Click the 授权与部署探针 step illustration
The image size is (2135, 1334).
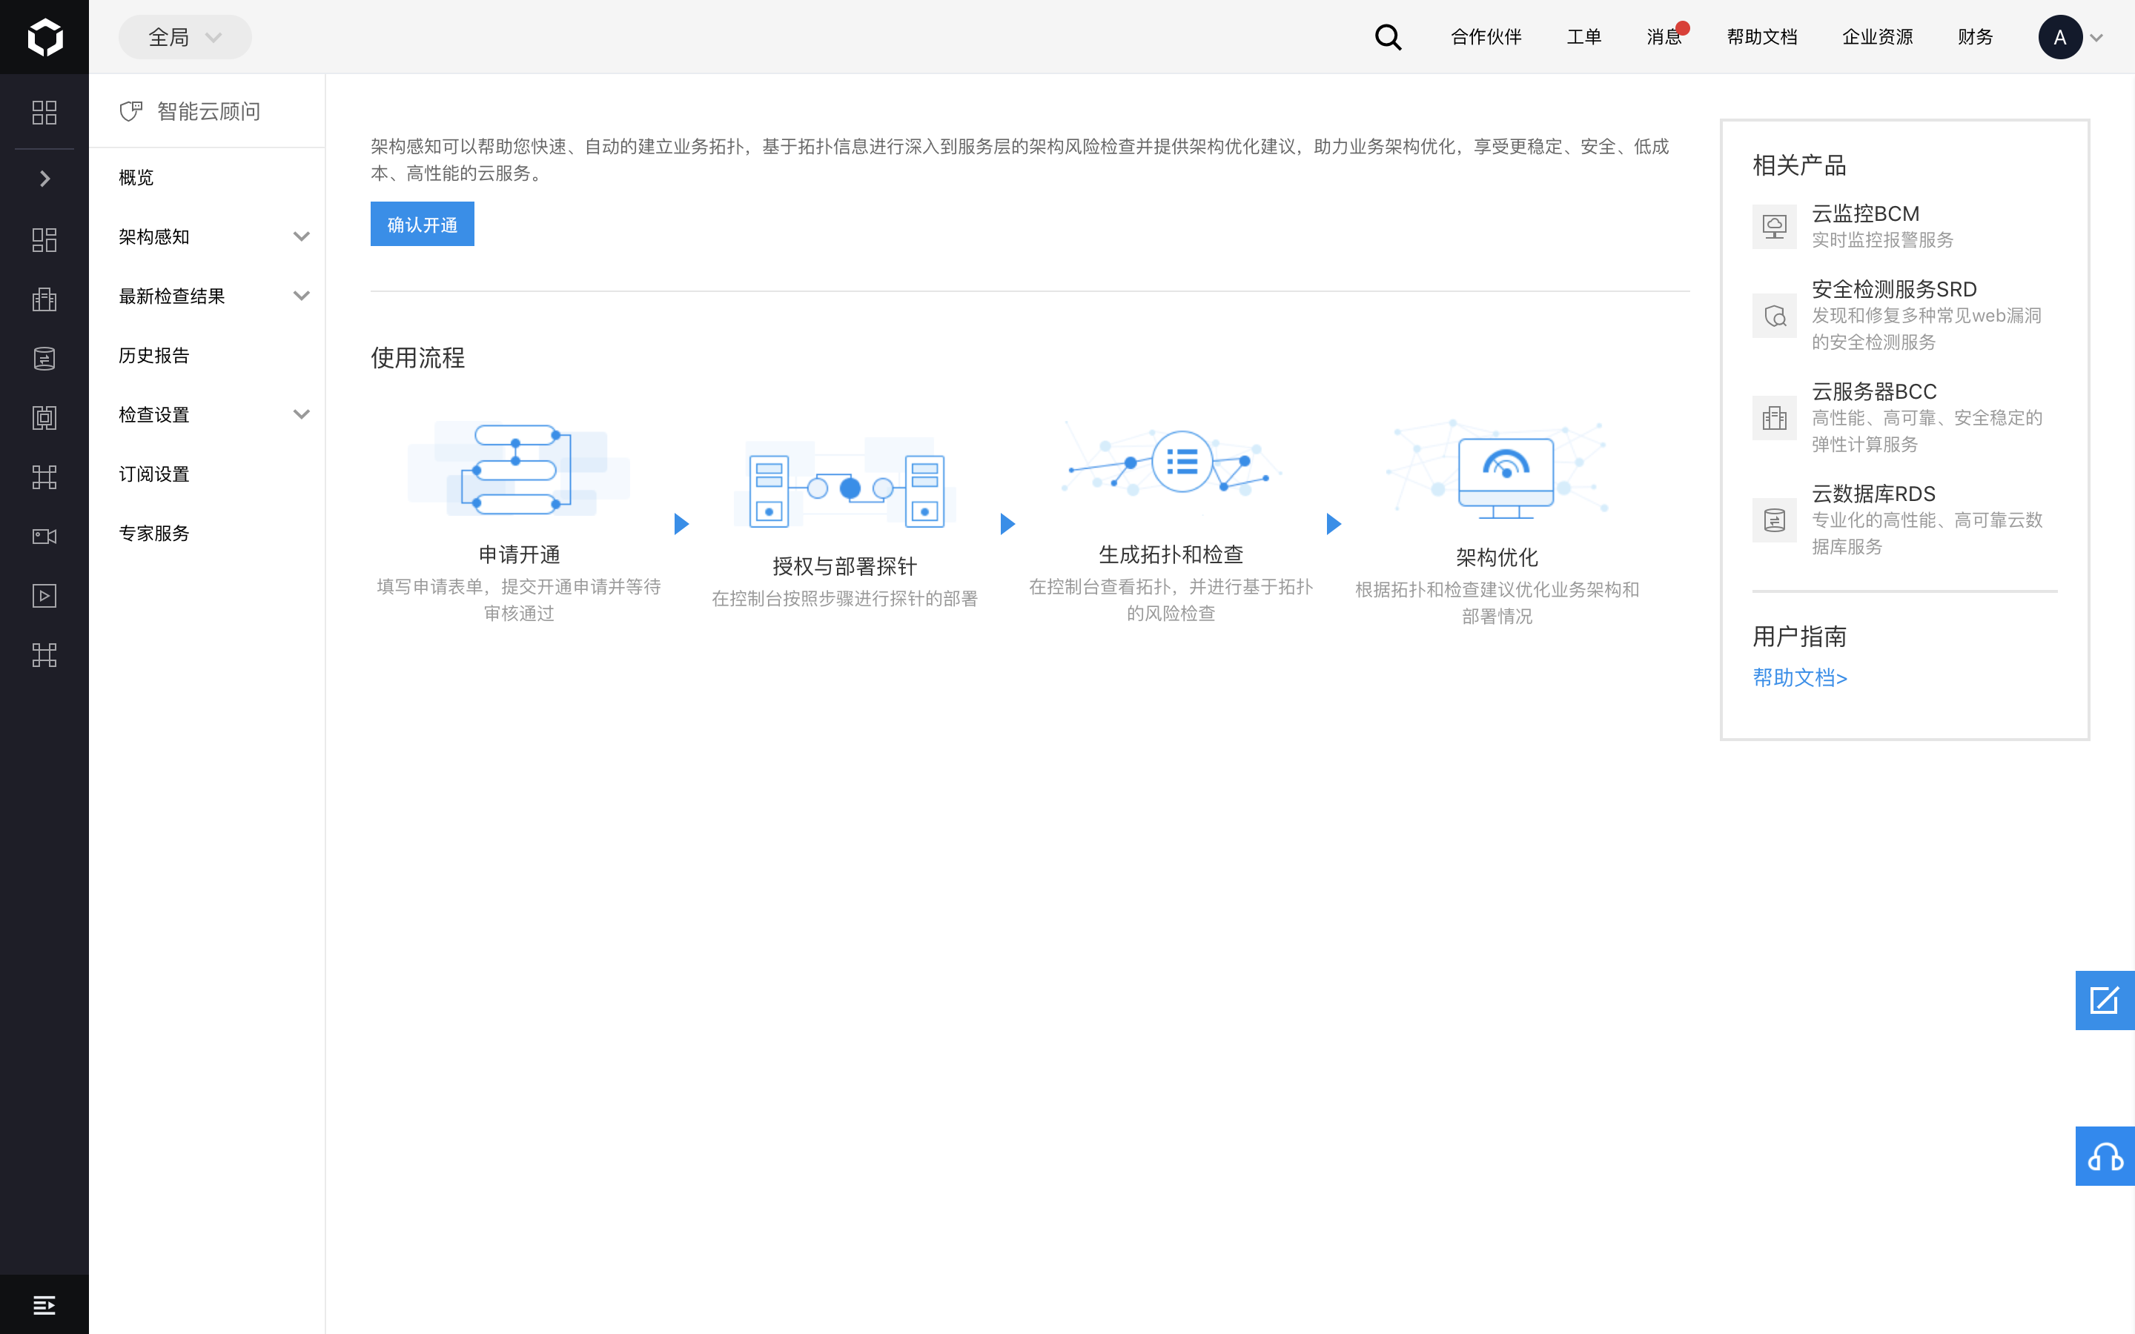[x=845, y=482]
